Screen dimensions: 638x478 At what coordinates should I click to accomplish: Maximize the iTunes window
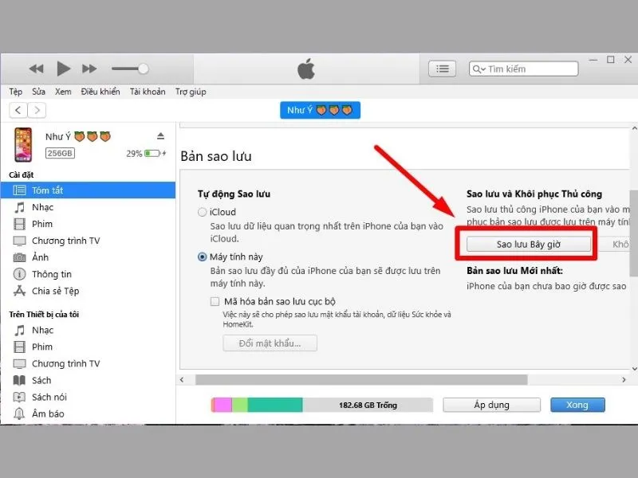[611, 60]
